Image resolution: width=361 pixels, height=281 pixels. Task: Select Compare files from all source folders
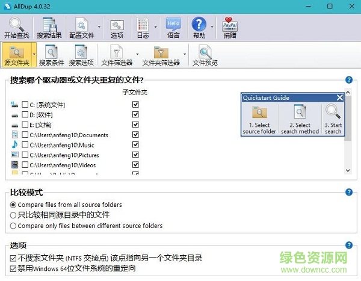13,205
